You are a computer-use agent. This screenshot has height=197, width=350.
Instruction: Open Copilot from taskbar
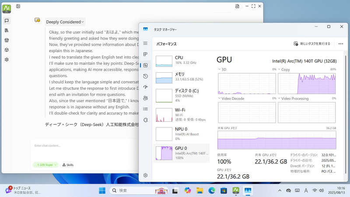[188, 190]
